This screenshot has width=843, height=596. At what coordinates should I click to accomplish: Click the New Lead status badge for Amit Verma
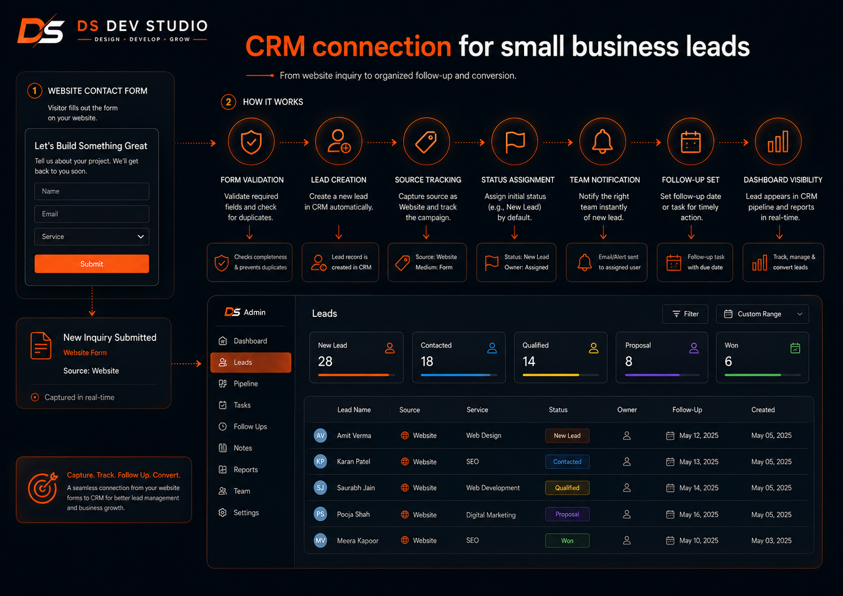tap(567, 436)
